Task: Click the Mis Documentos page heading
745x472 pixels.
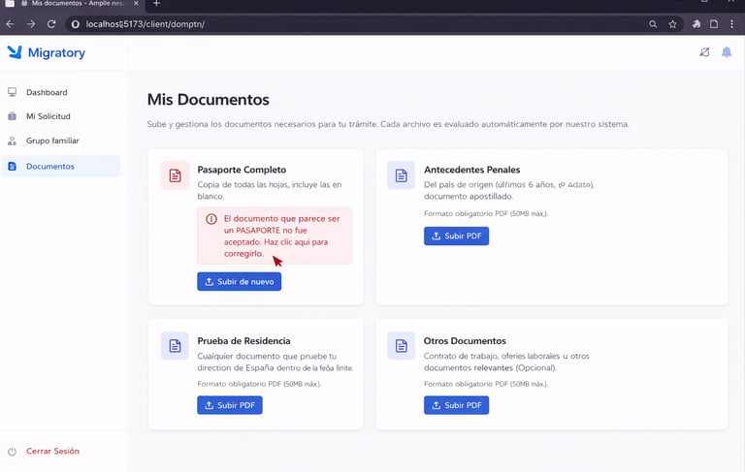Action: (x=209, y=100)
